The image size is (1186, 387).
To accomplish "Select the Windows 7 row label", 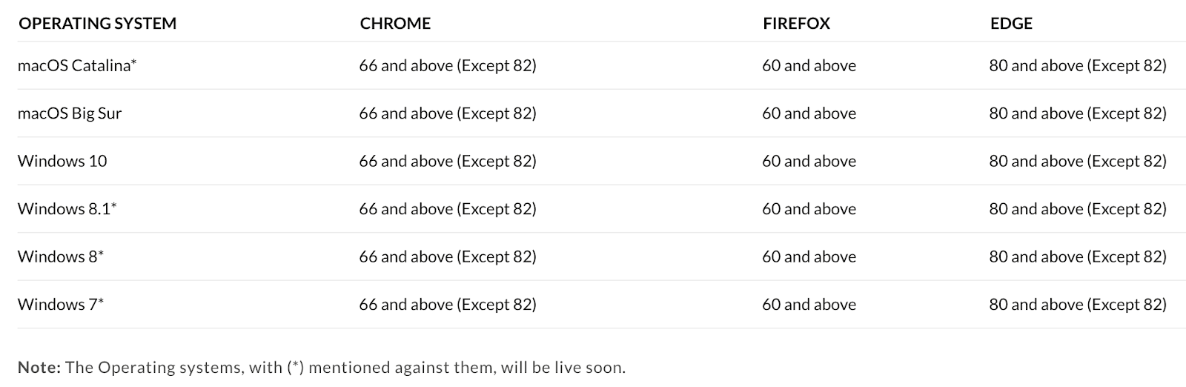I will click(x=61, y=304).
